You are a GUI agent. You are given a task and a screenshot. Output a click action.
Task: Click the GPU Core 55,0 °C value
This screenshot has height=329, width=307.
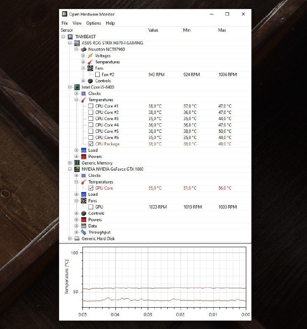pos(155,188)
